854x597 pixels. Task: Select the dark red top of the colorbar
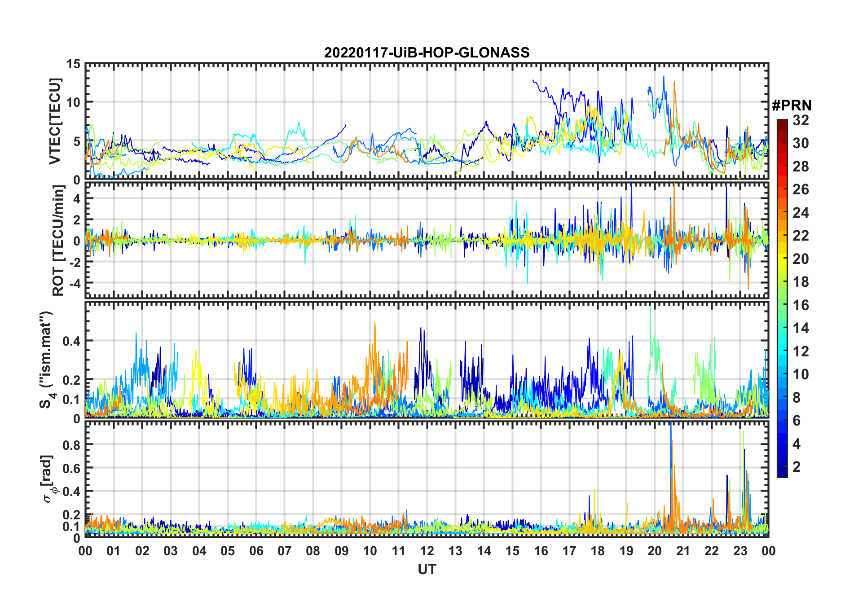coord(782,123)
